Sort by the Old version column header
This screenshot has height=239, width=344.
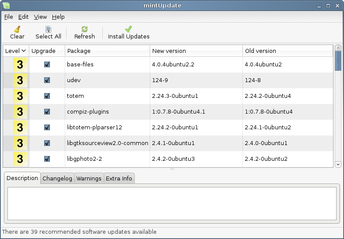288,51
